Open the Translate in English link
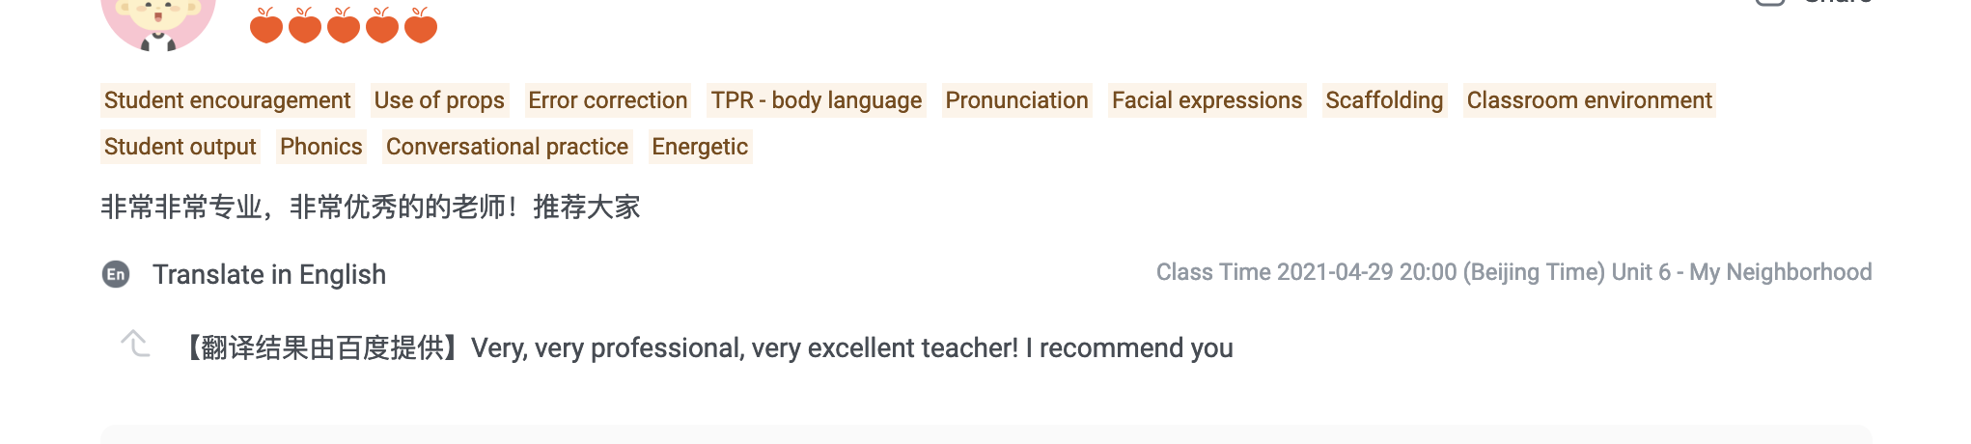 pyautogui.click(x=269, y=275)
